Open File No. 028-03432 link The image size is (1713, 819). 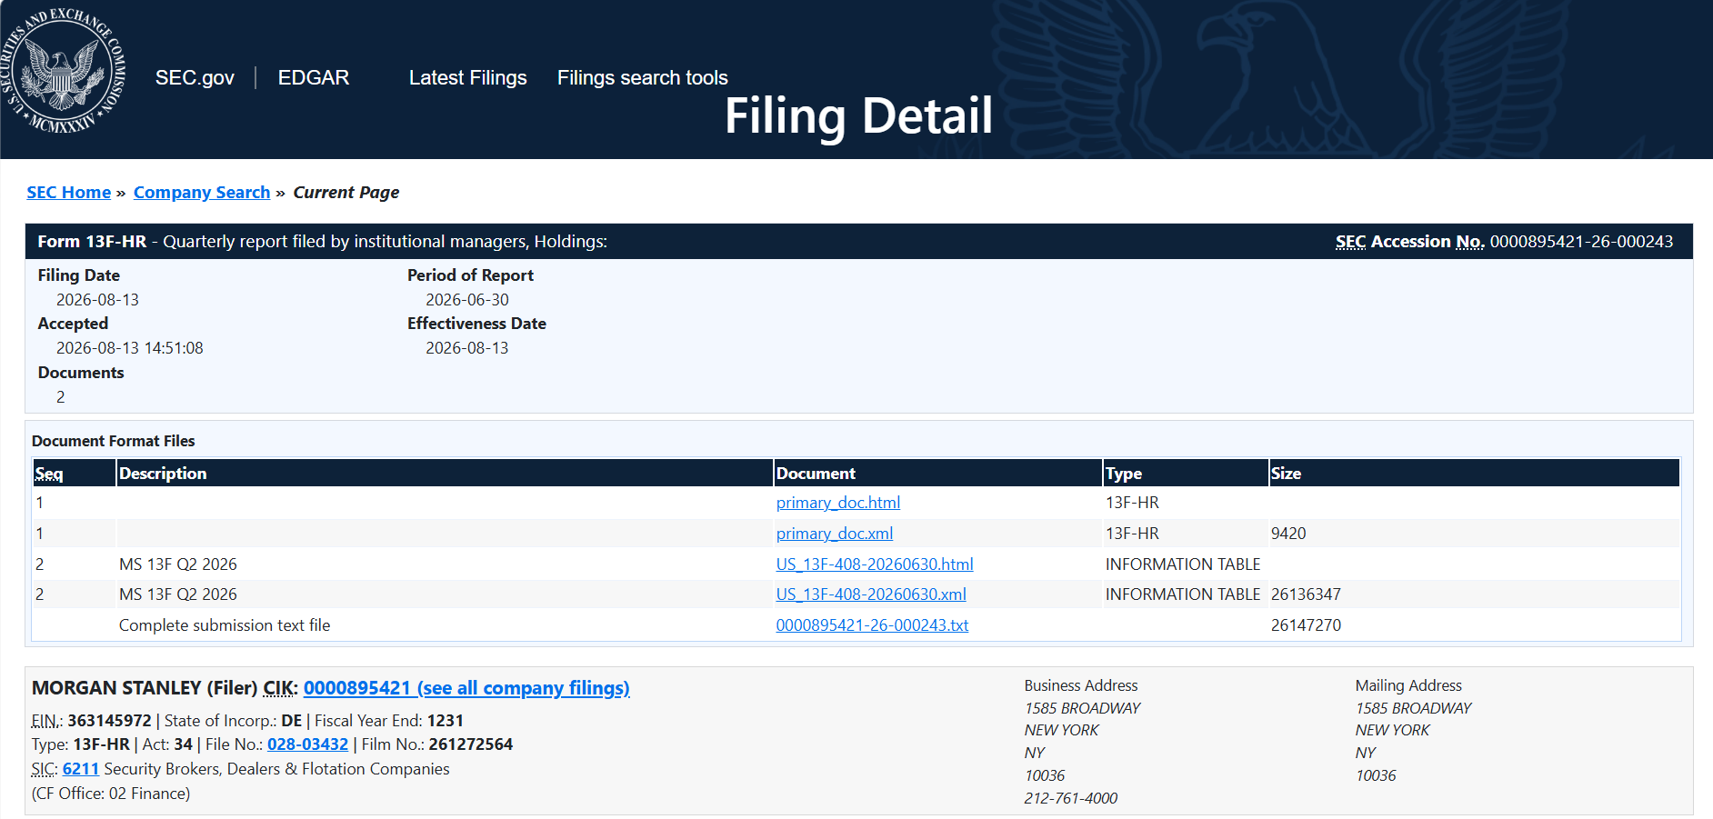307,744
